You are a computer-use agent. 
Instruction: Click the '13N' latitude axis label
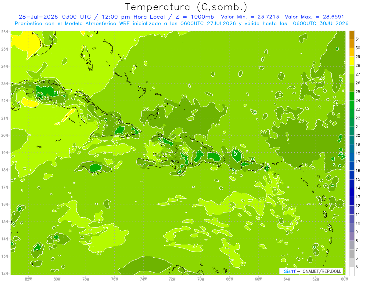coord(4,256)
